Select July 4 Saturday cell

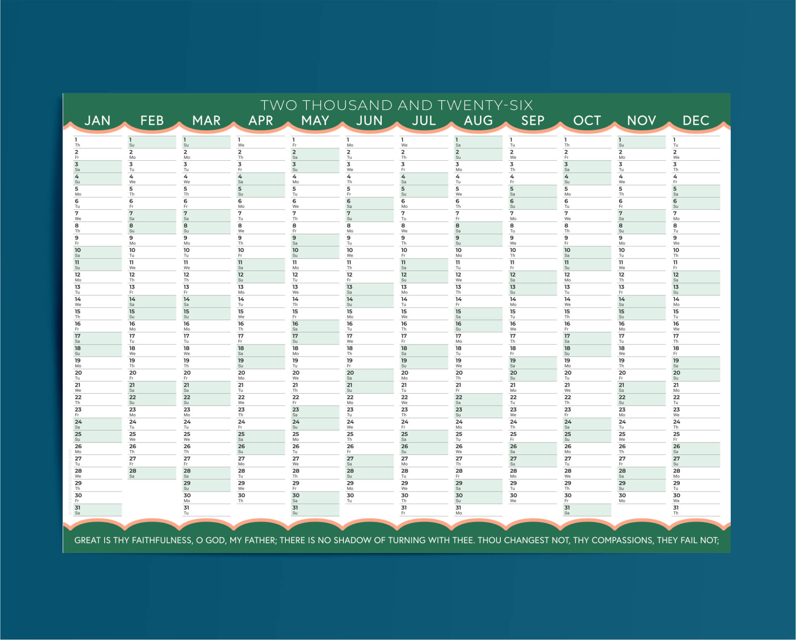[424, 179]
